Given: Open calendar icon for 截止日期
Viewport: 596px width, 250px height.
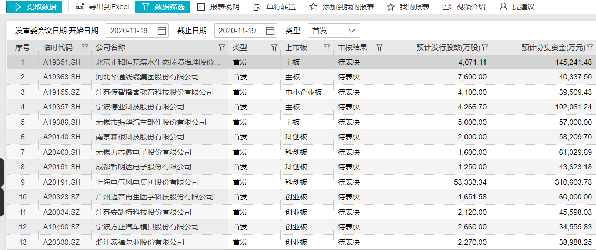Looking at the screenshot, I should pos(270,31).
